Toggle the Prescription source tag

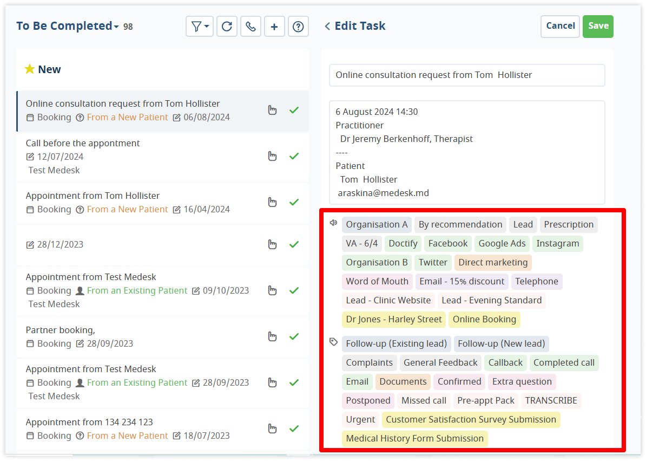coord(569,225)
